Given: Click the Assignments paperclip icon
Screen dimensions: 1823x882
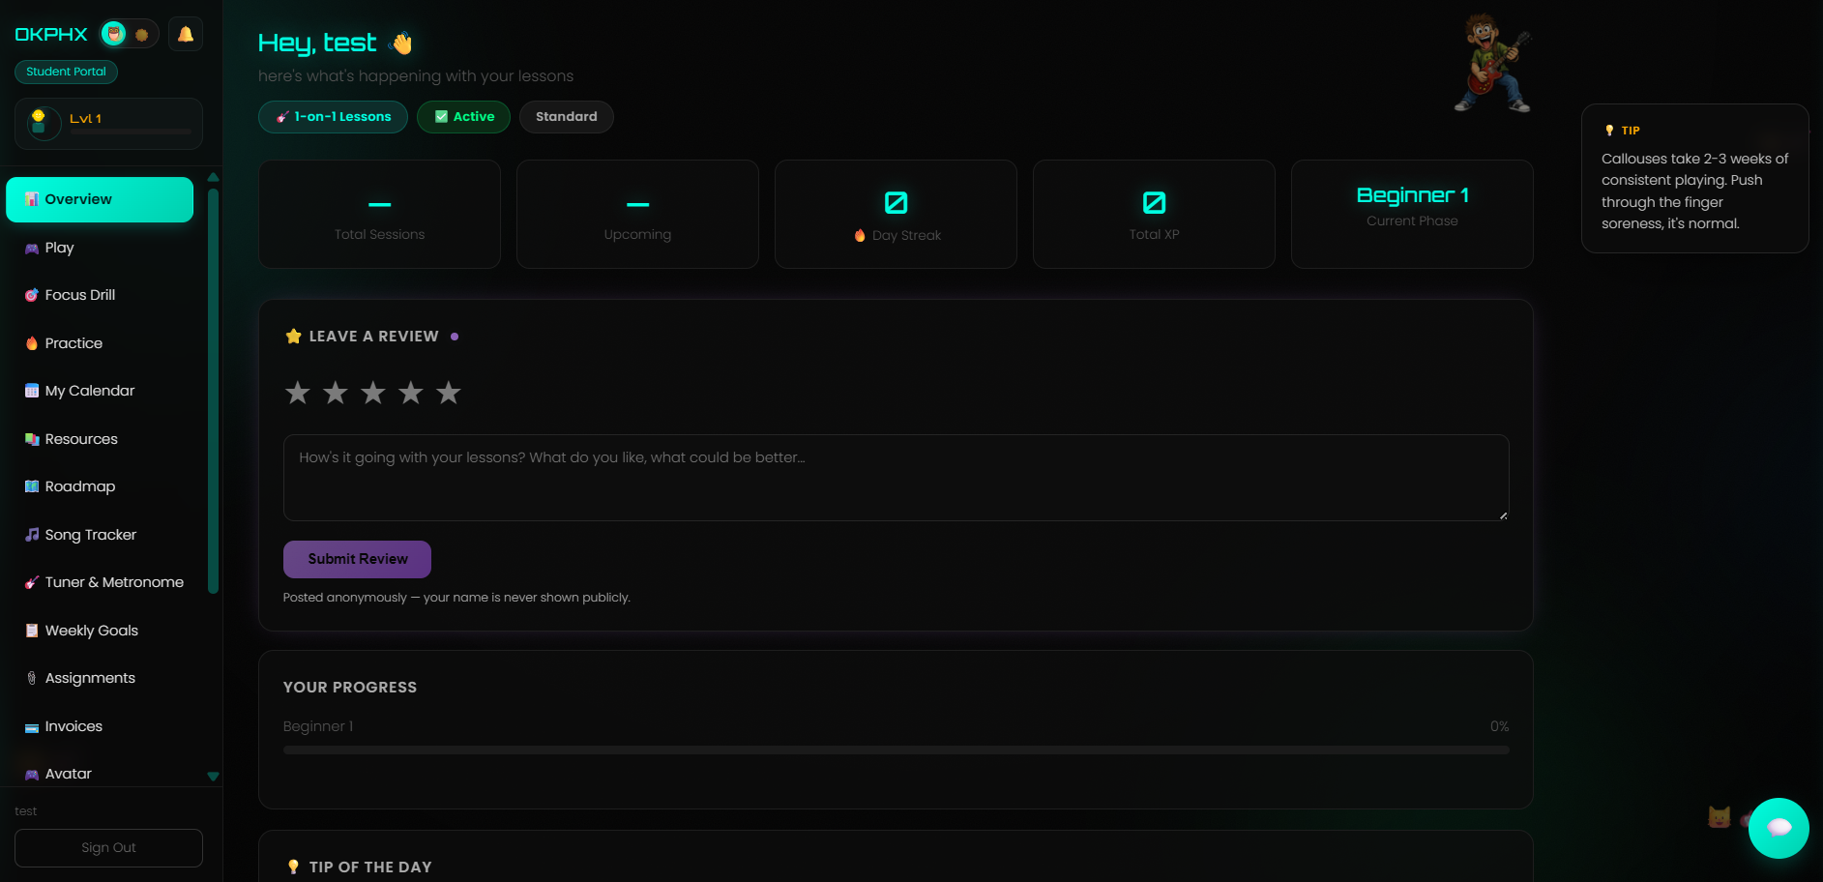Looking at the screenshot, I should click(32, 679).
